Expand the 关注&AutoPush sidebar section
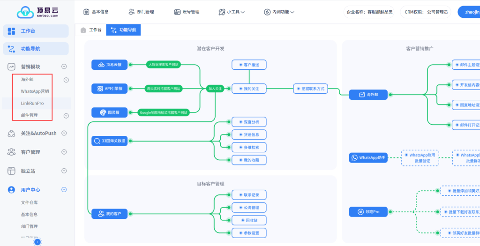 [x=64, y=133]
